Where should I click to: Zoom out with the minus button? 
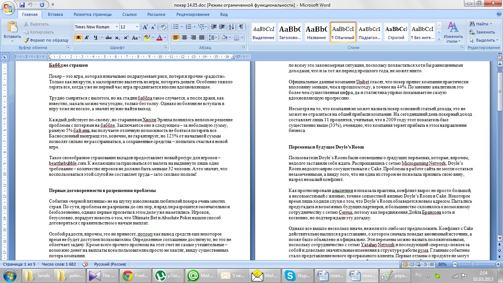[x=454, y=264]
